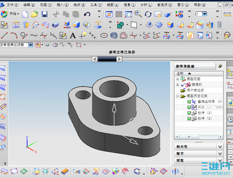Expand the 模型视图 tree node
Screen dimensions: 233x178
coord(178,79)
